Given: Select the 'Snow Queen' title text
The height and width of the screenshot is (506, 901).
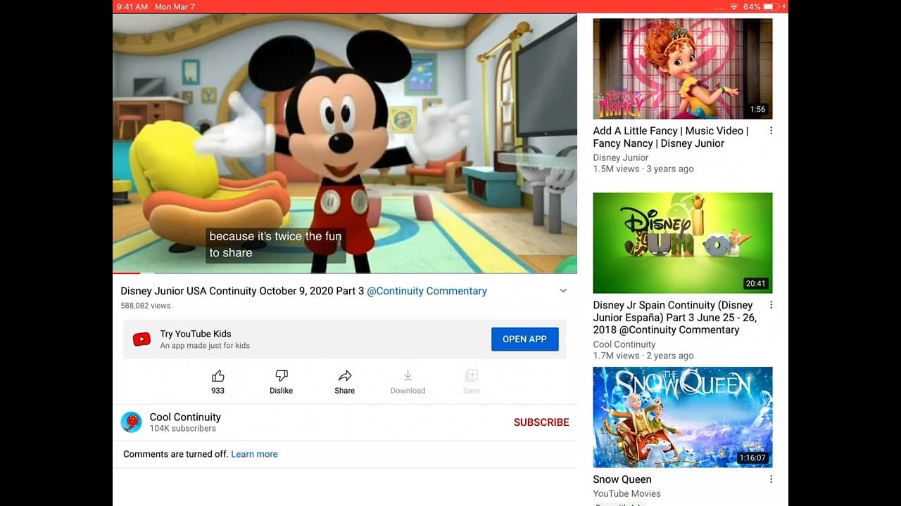Looking at the screenshot, I should 622,479.
